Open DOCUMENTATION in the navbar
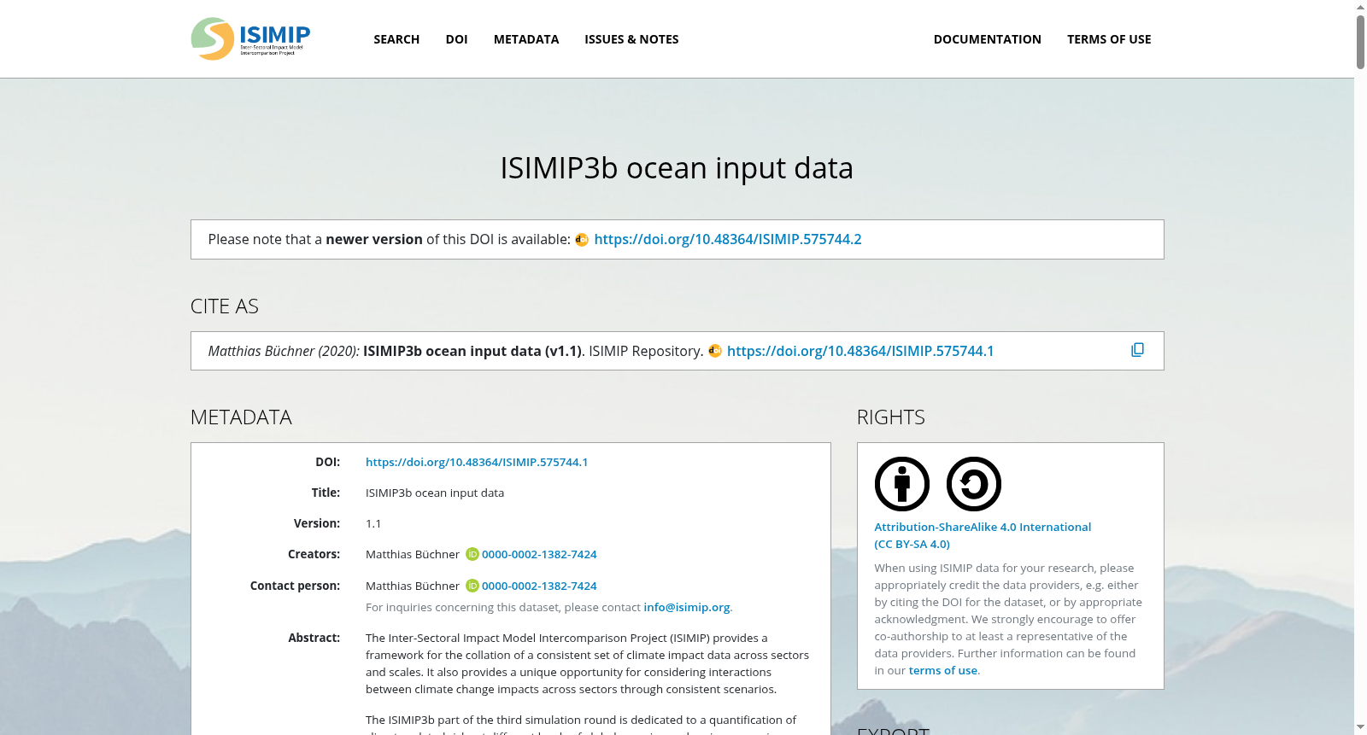This screenshot has height=735, width=1367. [987, 39]
